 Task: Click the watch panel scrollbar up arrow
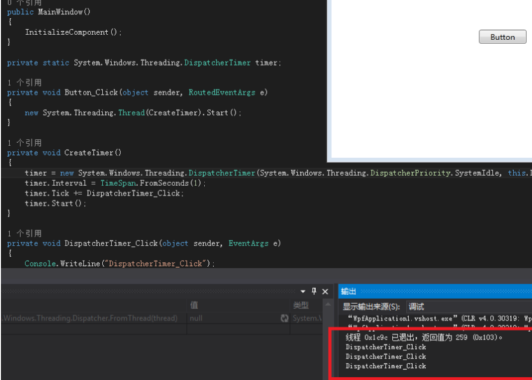click(x=327, y=305)
